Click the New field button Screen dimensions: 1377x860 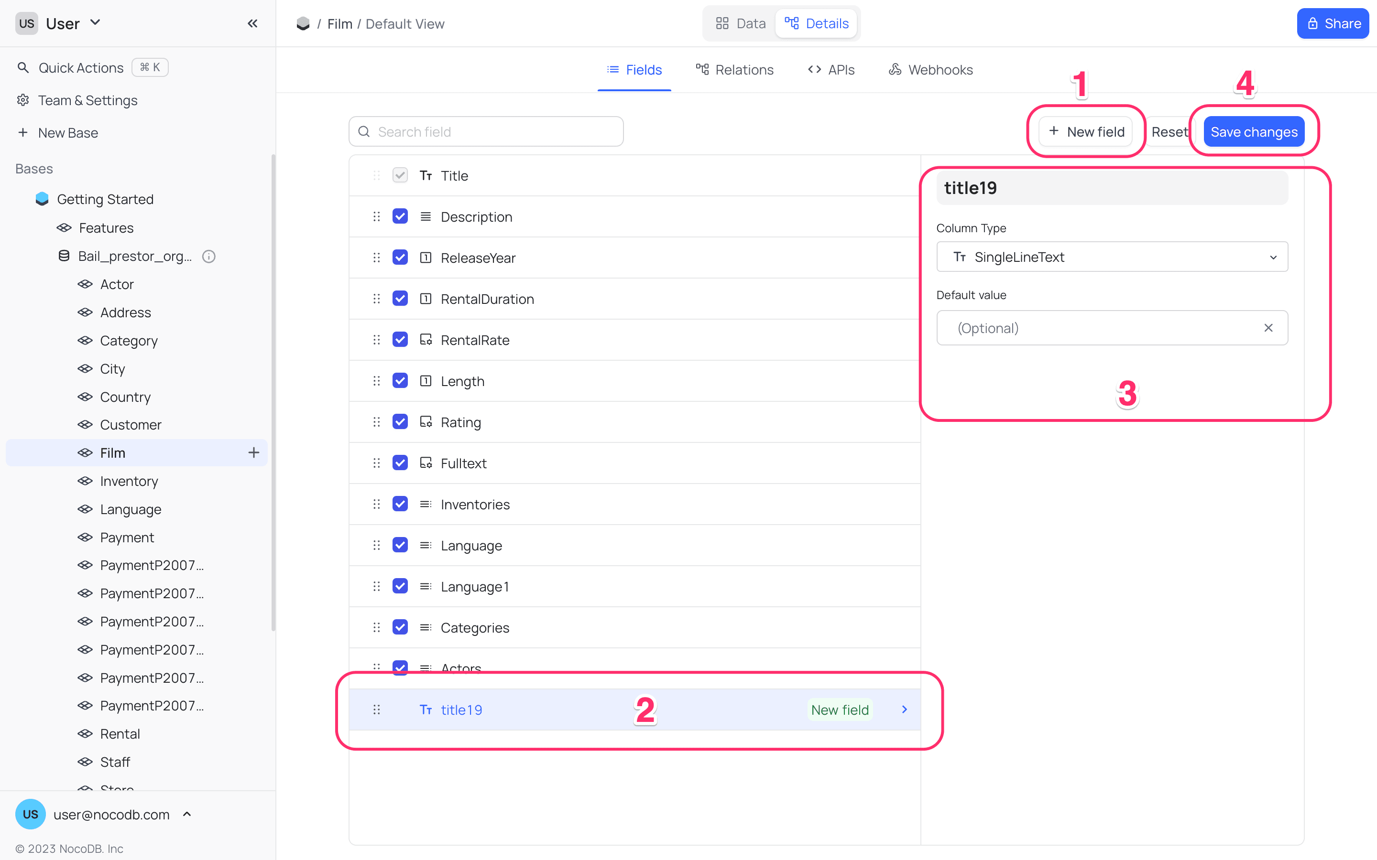point(1086,132)
